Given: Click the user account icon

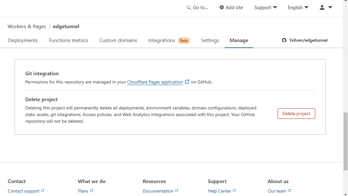Looking at the screenshot, I should click(322, 8).
